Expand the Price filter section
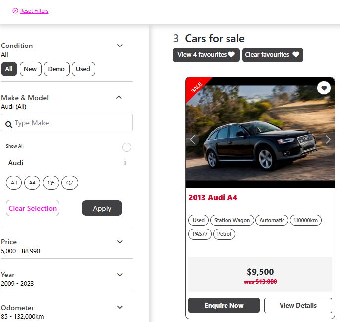The width and height of the screenshot is (340, 322). point(119,242)
